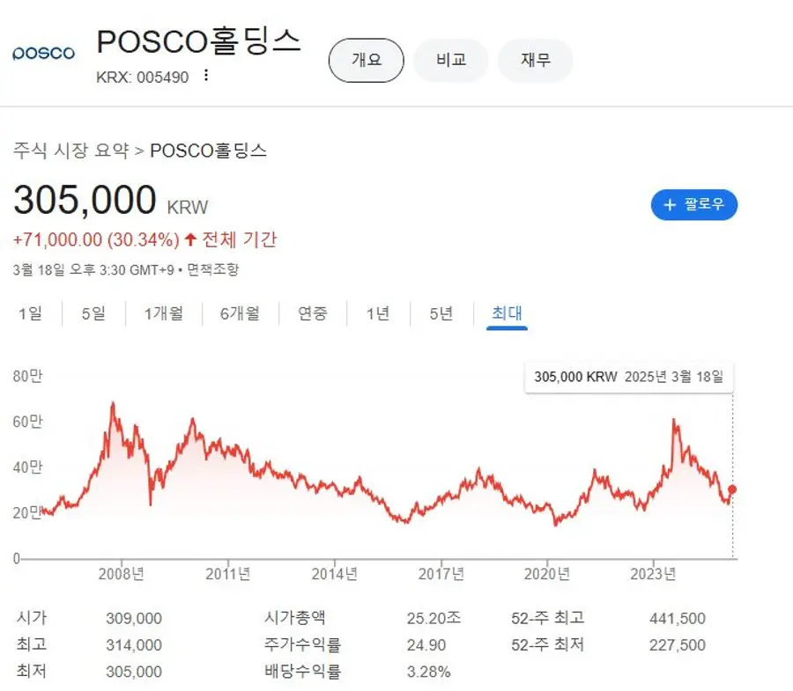
Task: Select the 개요 overview tab
Action: point(366,61)
